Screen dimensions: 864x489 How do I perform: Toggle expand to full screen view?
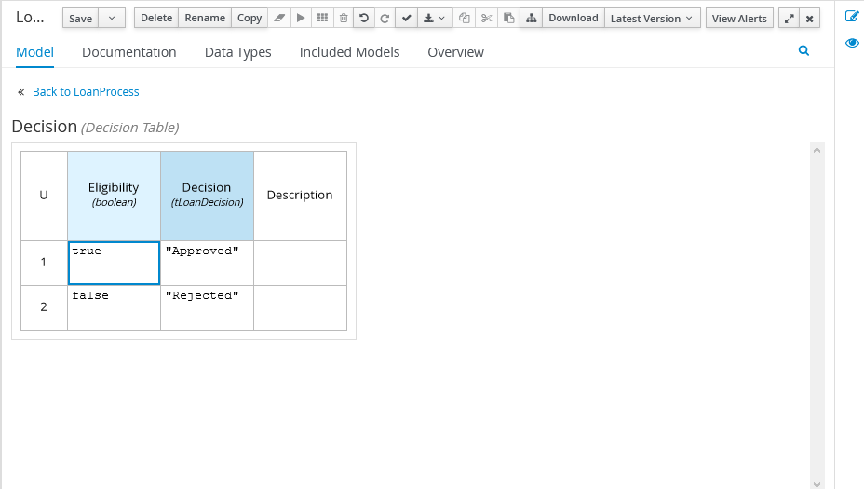[790, 19]
